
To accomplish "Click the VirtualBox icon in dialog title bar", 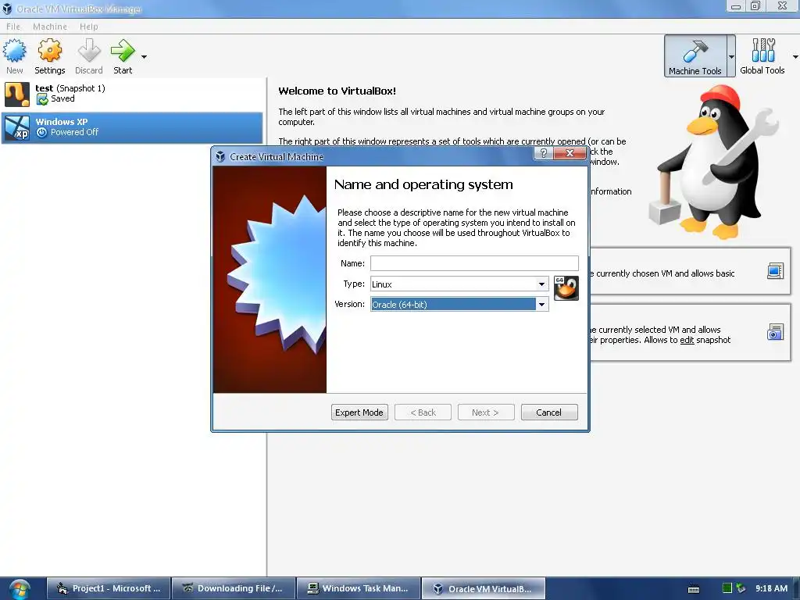I will pyautogui.click(x=220, y=156).
